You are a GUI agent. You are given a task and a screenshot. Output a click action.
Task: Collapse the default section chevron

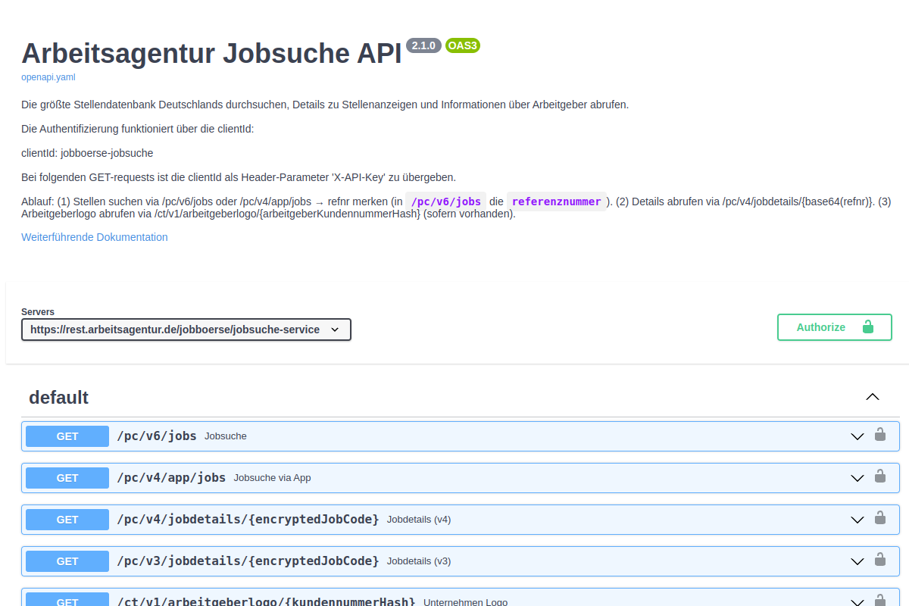pos(873,397)
